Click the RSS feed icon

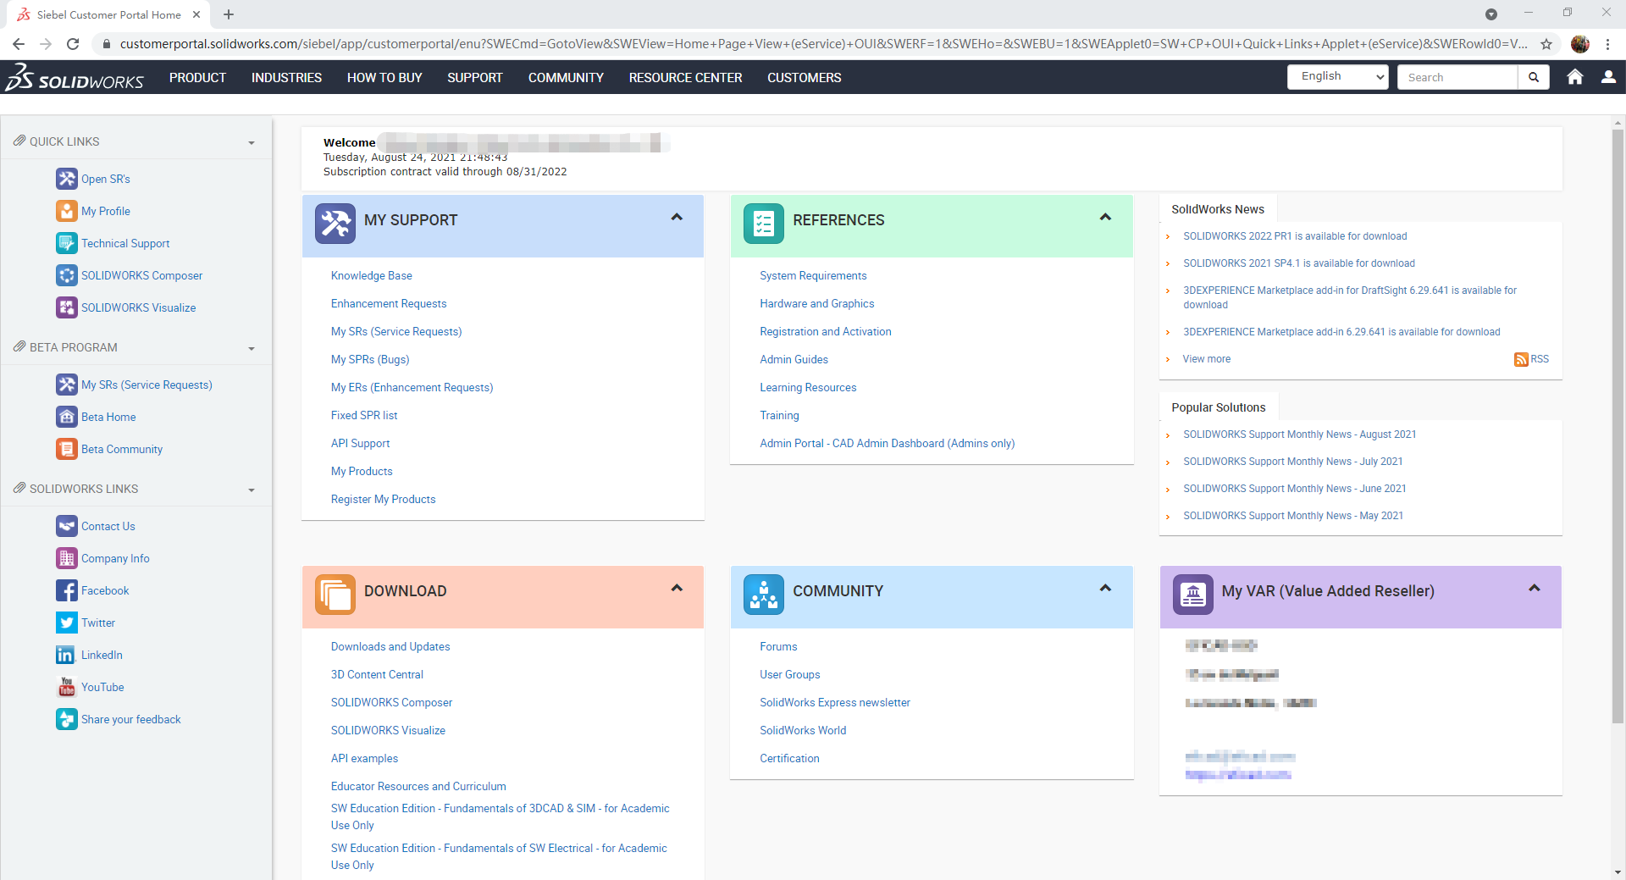click(x=1521, y=359)
